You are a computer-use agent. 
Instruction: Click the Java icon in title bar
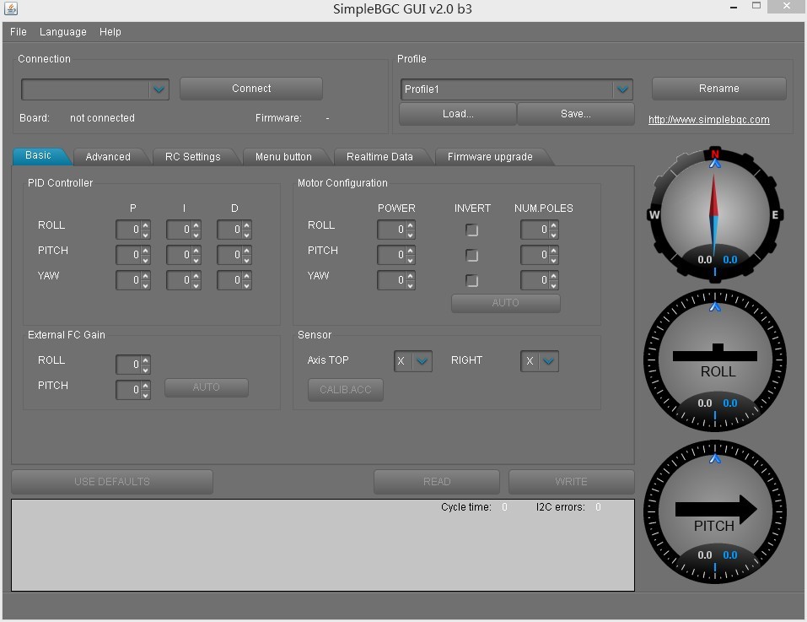(10, 9)
